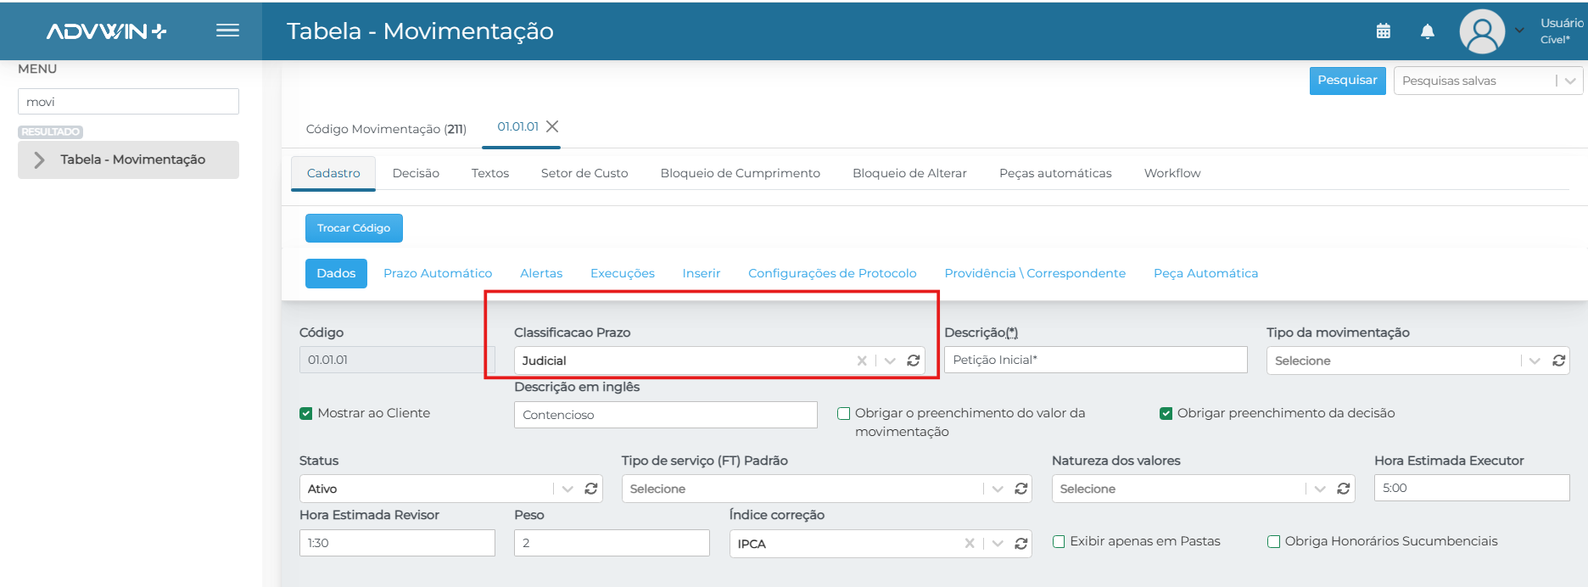Refresh the Status list
The image size is (1588, 587).
pos(591,489)
